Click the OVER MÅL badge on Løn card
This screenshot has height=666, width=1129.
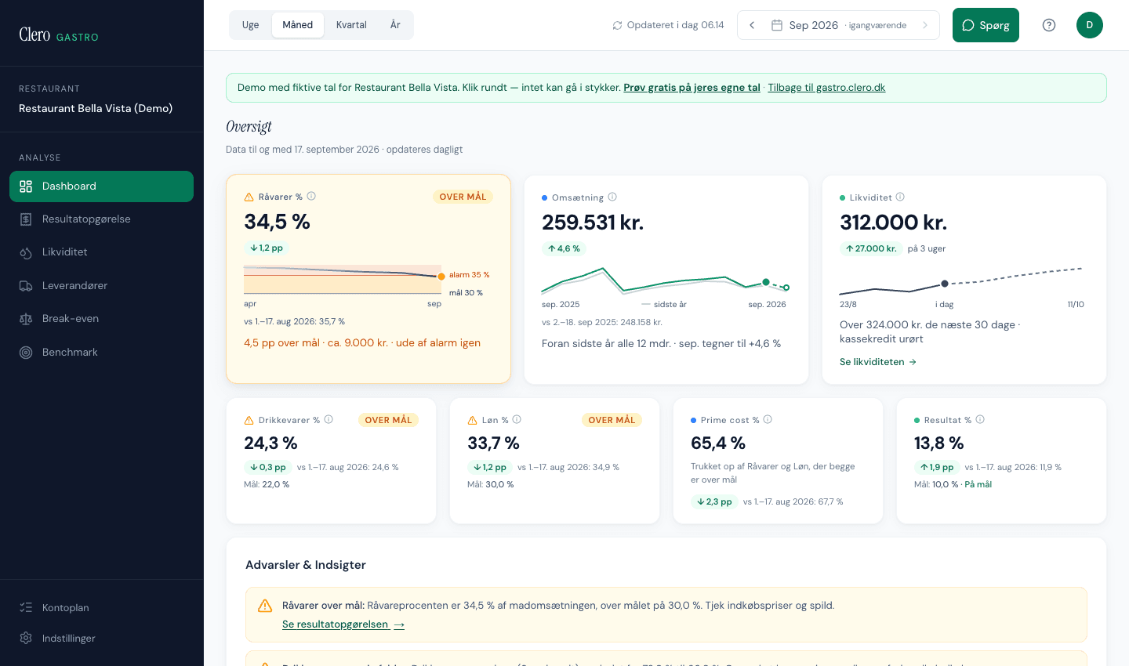(612, 420)
